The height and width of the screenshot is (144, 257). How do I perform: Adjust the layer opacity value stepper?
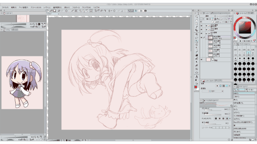click(x=232, y=16)
